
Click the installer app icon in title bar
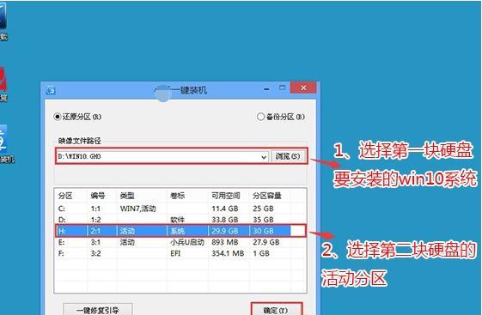[x=51, y=90]
